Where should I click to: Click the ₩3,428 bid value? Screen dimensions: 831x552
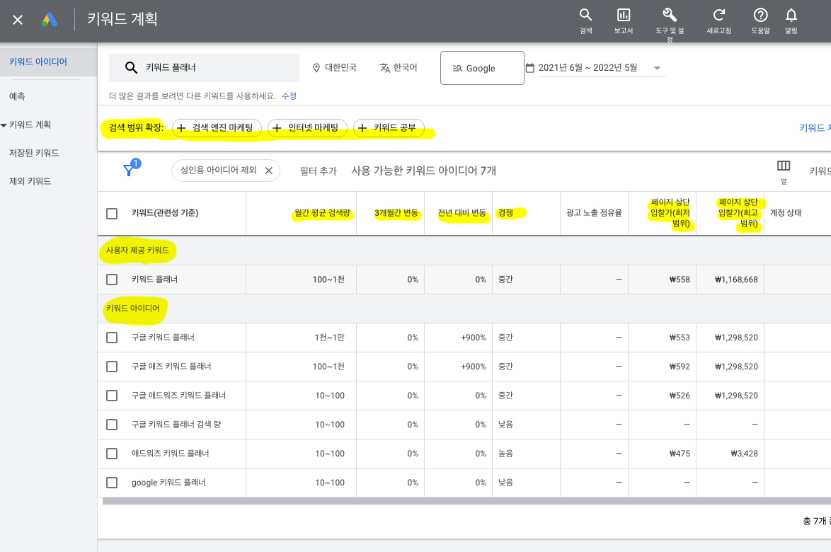coord(744,454)
